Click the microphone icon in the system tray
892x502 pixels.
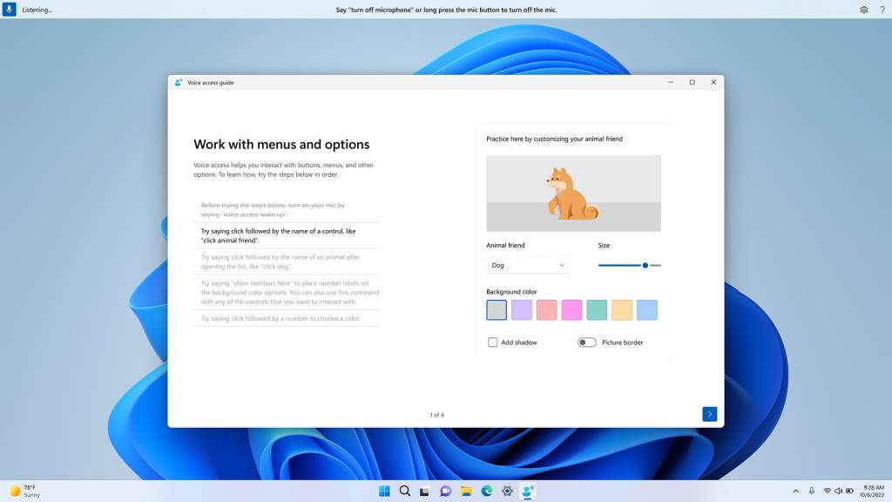pyautogui.click(x=811, y=491)
